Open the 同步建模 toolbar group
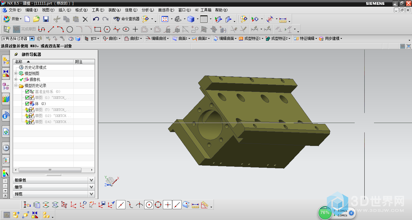The image size is (412, 220). tap(331, 39)
